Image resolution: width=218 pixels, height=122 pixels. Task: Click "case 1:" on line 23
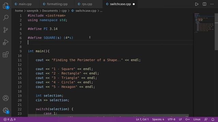[50, 113]
